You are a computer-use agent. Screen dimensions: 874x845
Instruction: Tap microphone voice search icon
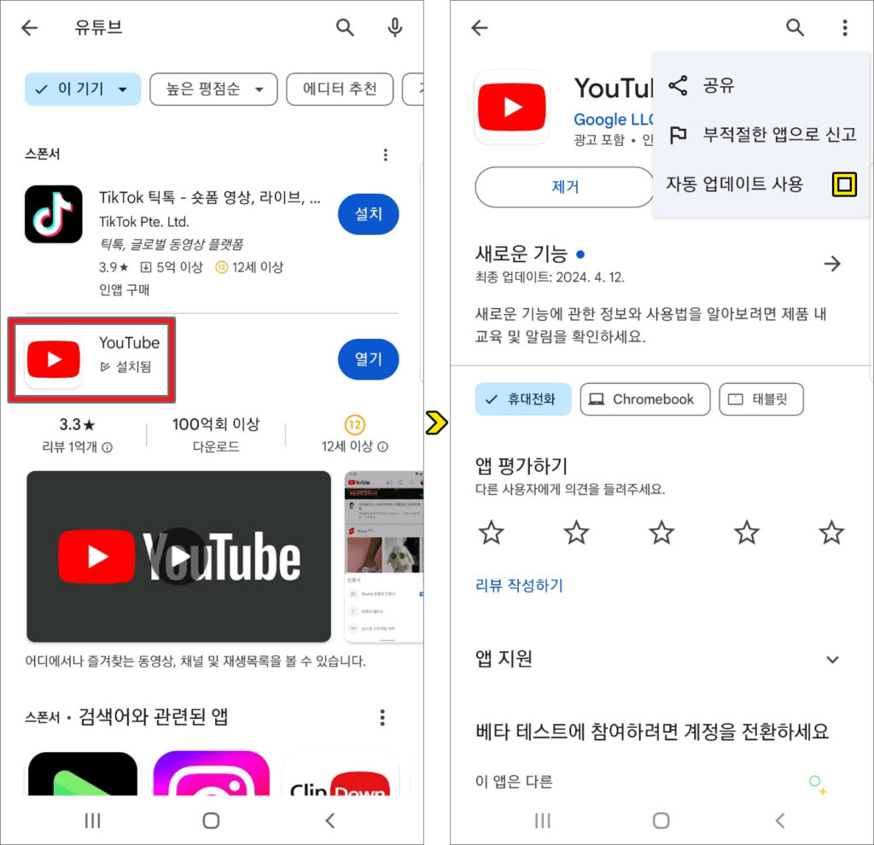pos(394,27)
